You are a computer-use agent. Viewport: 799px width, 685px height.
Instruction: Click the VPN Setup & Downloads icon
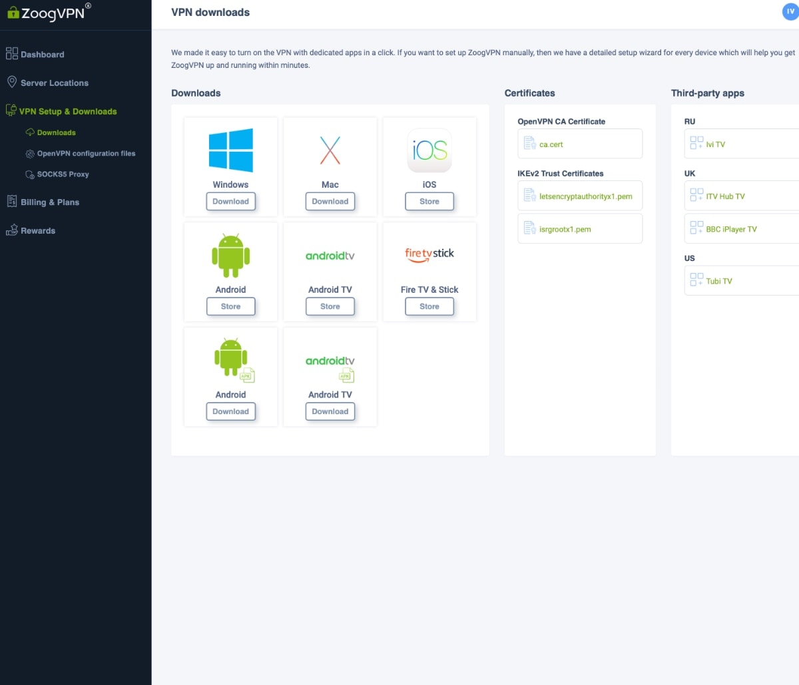pyautogui.click(x=11, y=111)
